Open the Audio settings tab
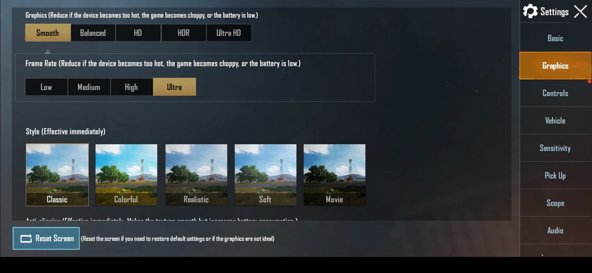The height and width of the screenshot is (273, 592). point(555,230)
